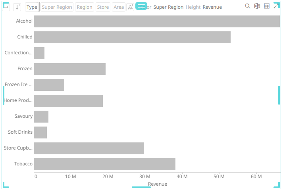The height and width of the screenshot is (192, 283).
Task: Click the Alcohol category label
Action: tap(24, 21)
